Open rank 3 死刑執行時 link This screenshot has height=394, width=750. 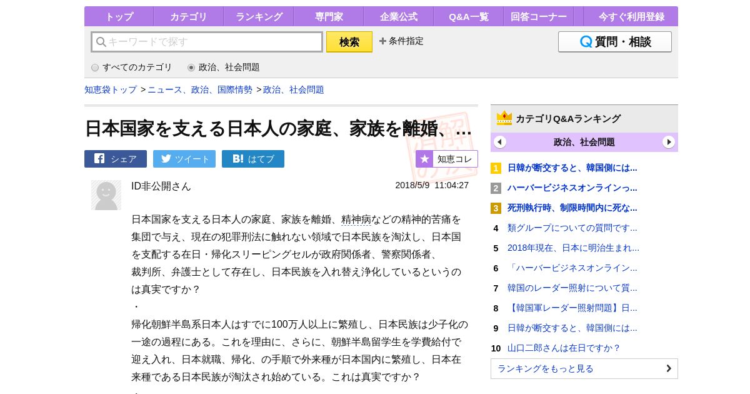(x=572, y=208)
